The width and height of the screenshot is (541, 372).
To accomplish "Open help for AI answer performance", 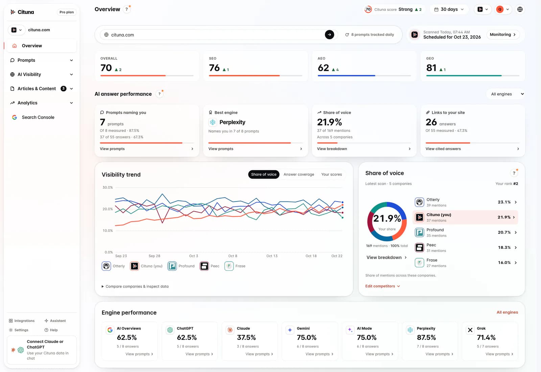I will tap(160, 94).
